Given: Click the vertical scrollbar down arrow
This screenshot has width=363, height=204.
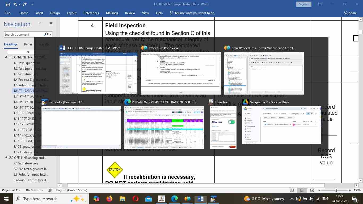Looking at the screenshot, I should click(x=361, y=181).
